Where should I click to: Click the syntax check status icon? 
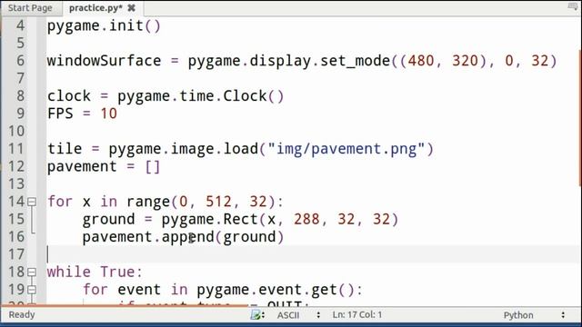256,315
